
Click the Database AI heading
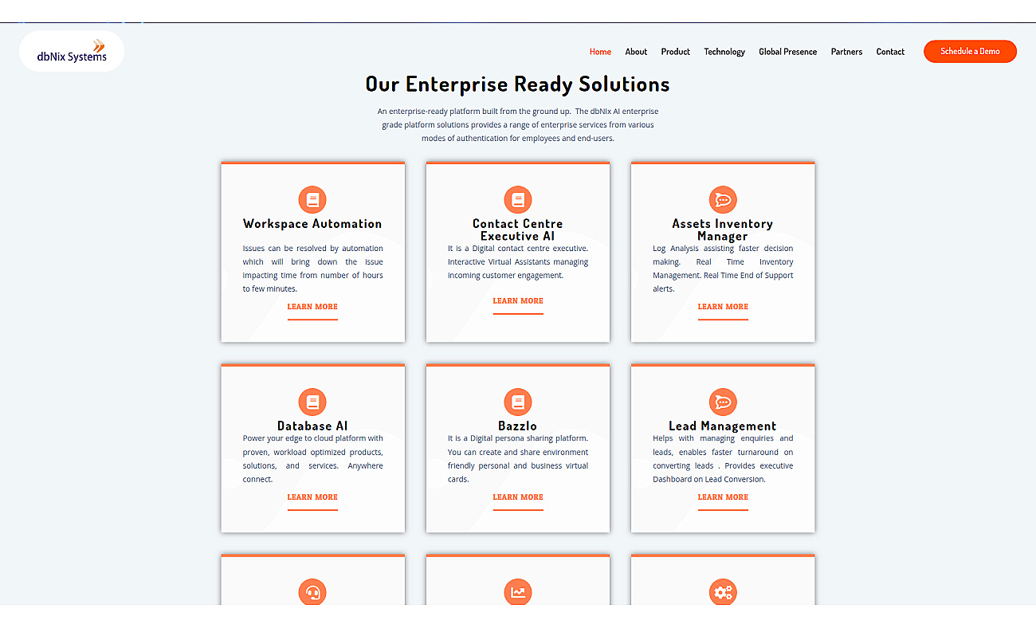[312, 426]
